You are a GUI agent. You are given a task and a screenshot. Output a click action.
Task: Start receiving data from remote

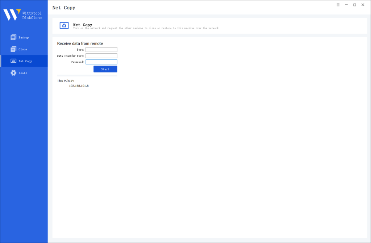click(105, 69)
